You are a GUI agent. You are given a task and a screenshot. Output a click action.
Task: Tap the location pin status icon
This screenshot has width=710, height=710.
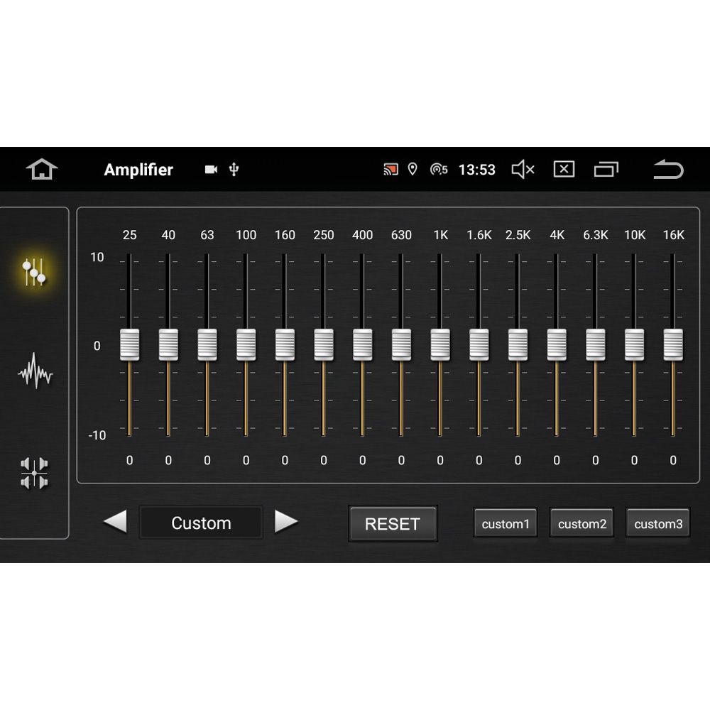click(413, 170)
